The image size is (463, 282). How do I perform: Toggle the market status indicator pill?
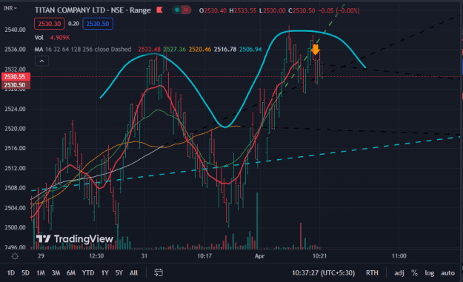(x=181, y=10)
